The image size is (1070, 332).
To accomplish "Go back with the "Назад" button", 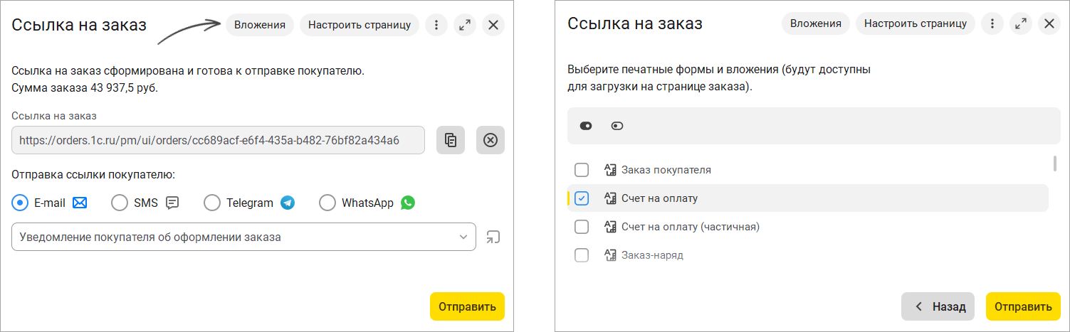I will tap(940, 306).
